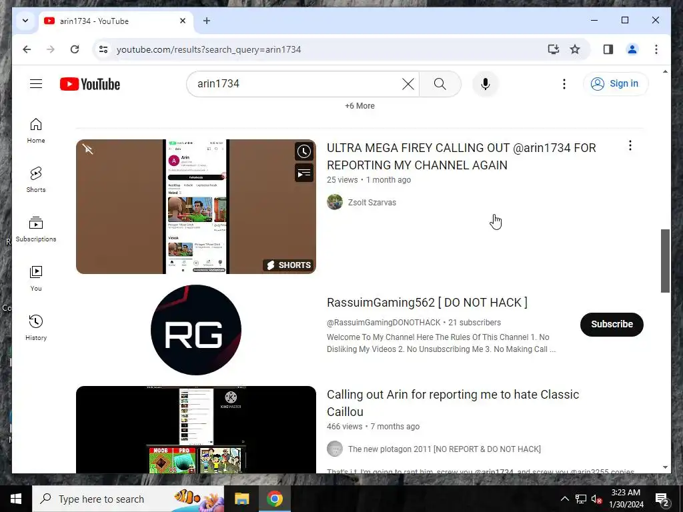This screenshot has width=683, height=512.
Task: Open Chrome profile icon
Action: [632, 49]
